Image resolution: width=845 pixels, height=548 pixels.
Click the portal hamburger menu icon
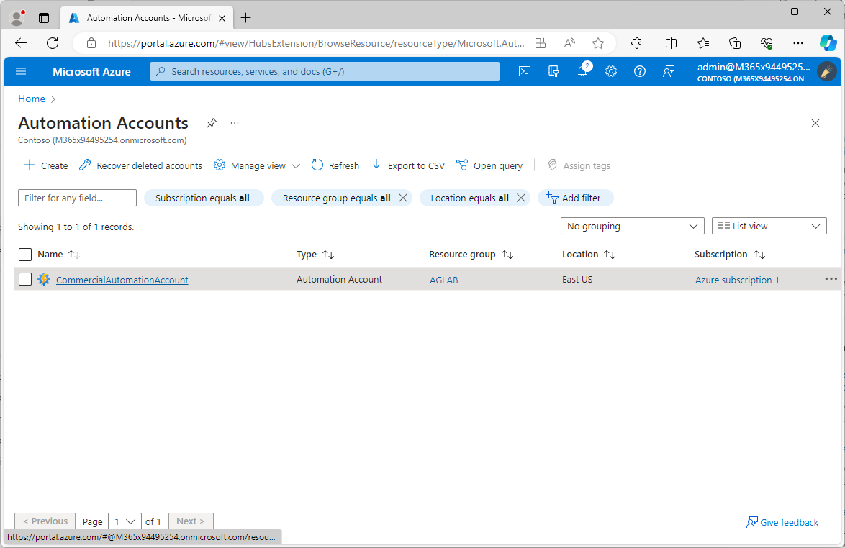click(x=20, y=71)
